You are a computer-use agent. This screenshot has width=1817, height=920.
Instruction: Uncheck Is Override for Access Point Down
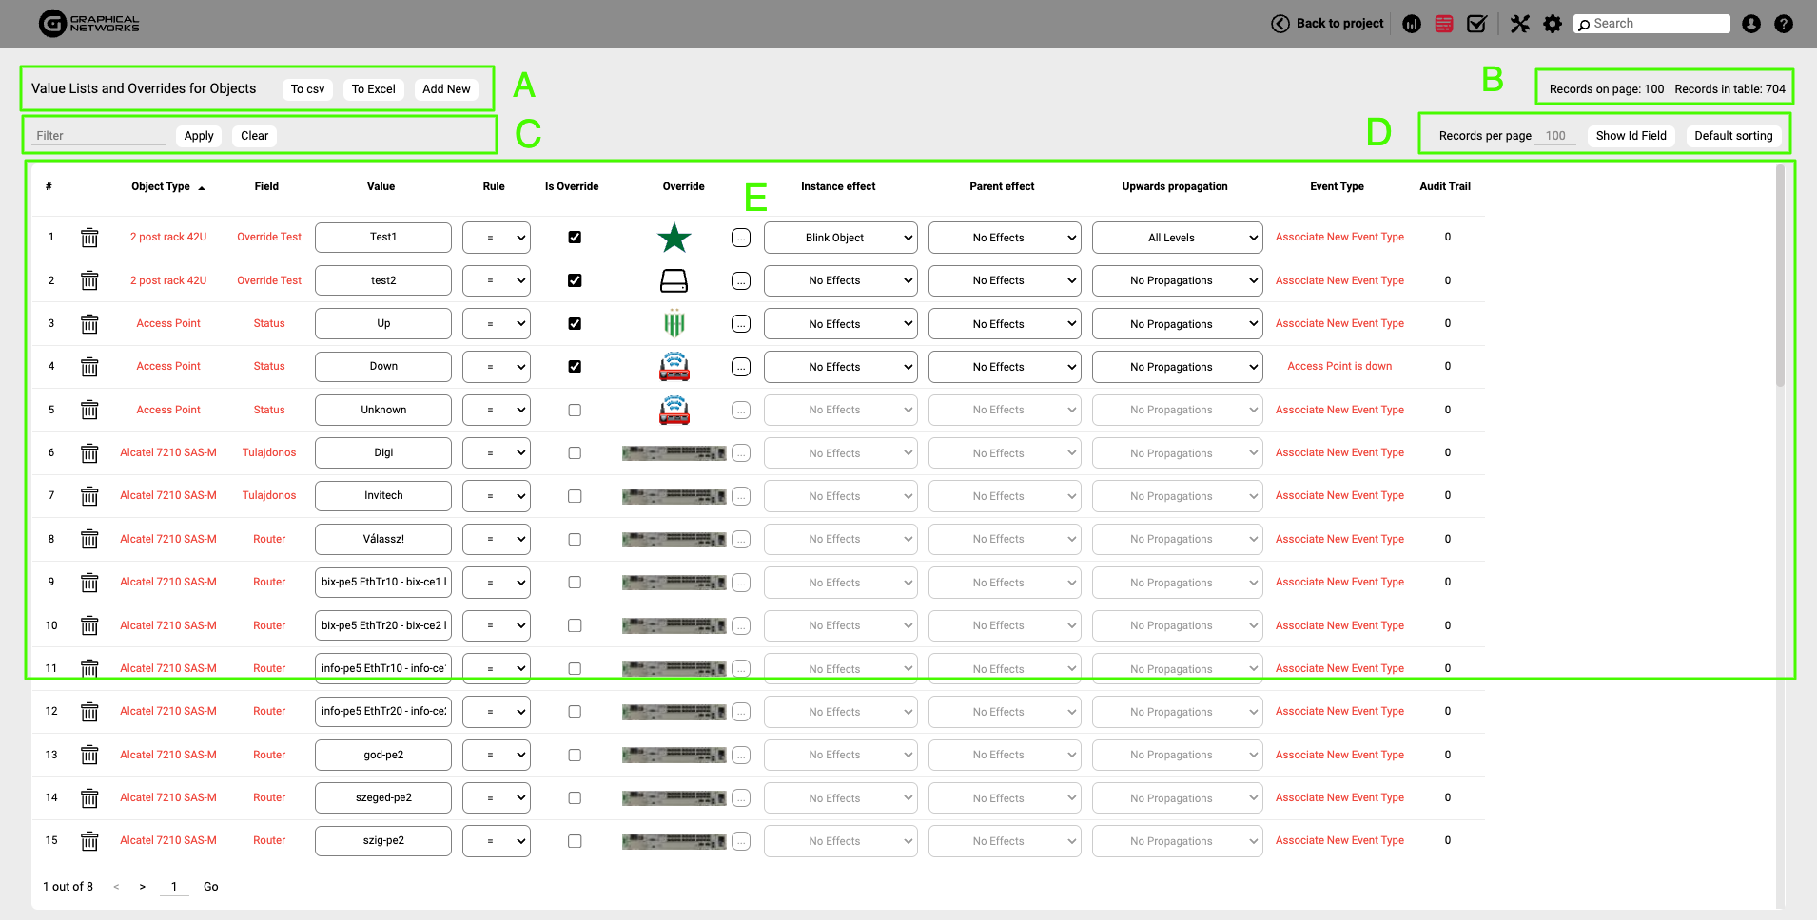coord(575,367)
